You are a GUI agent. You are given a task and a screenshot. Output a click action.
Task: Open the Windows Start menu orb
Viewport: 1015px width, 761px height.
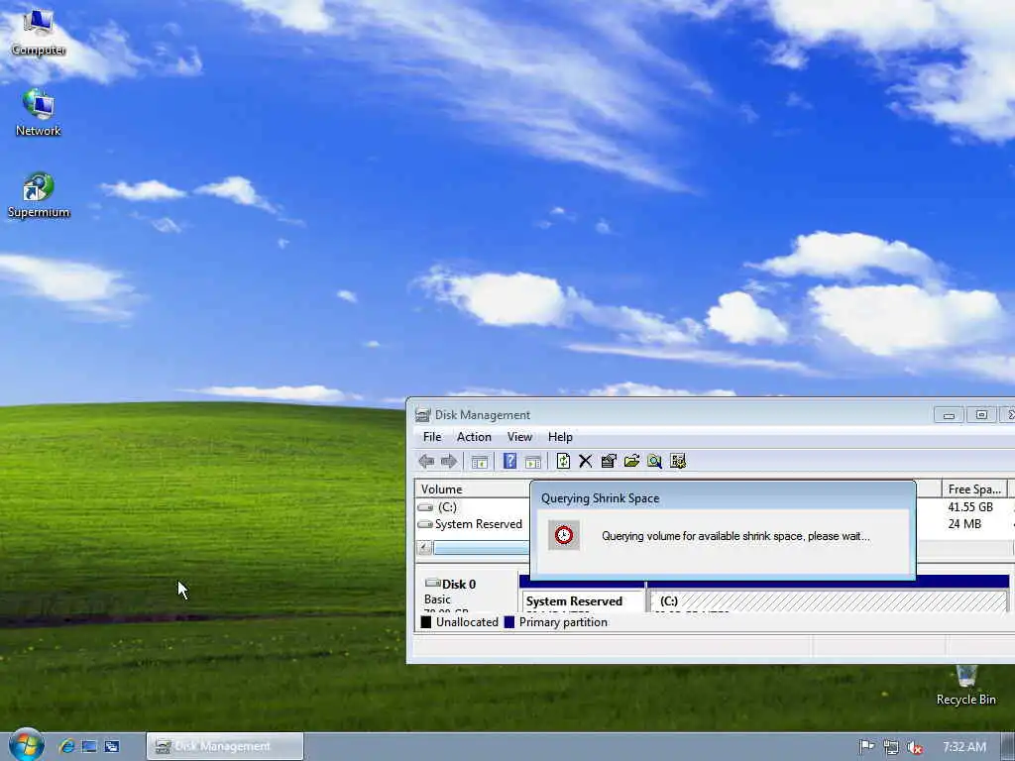click(26, 745)
